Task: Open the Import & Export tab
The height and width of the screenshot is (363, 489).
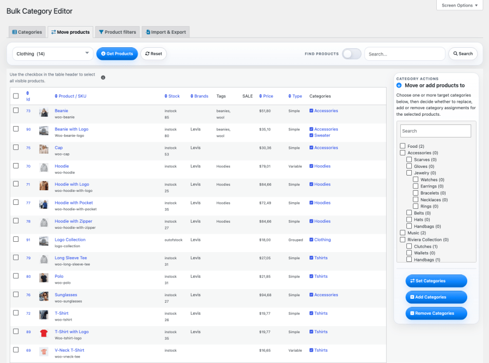Action: (165, 32)
